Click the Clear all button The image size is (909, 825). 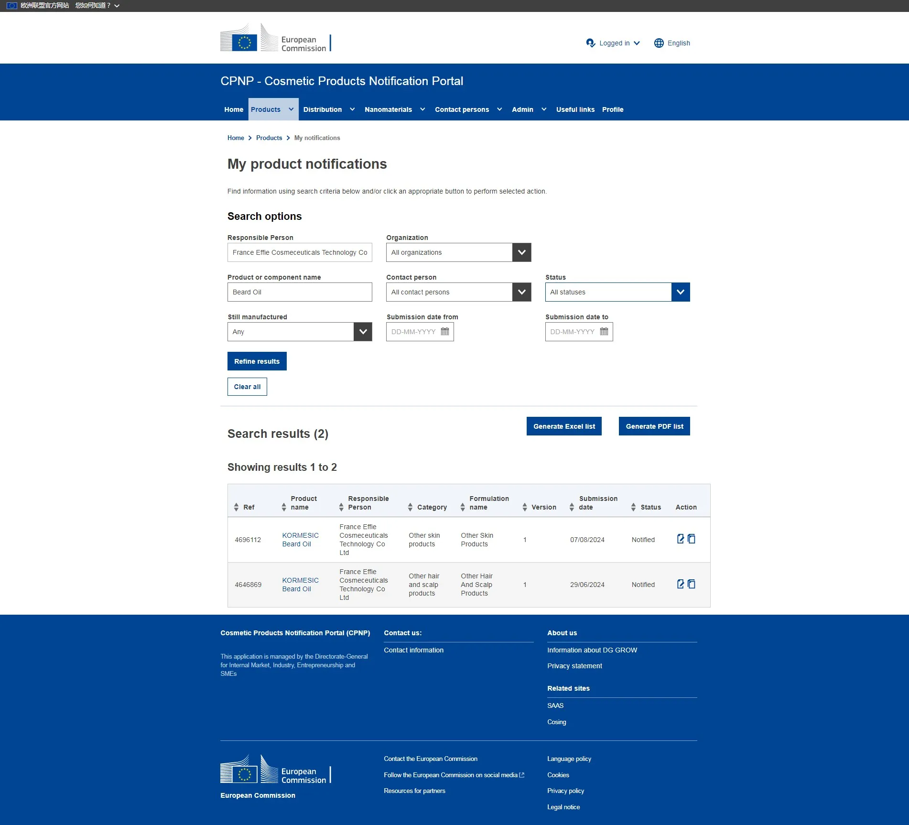click(x=247, y=387)
